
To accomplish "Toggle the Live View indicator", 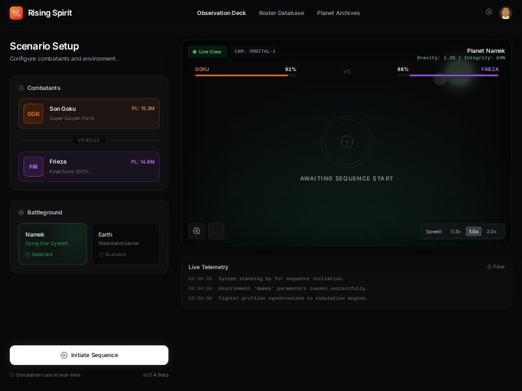I will tap(207, 51).
